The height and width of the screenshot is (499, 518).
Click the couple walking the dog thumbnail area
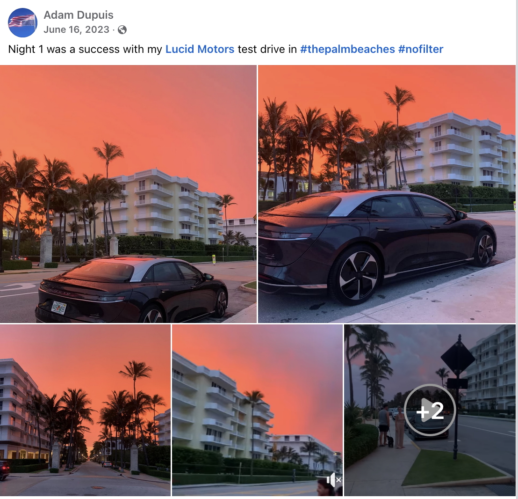(x=392, y=426)
